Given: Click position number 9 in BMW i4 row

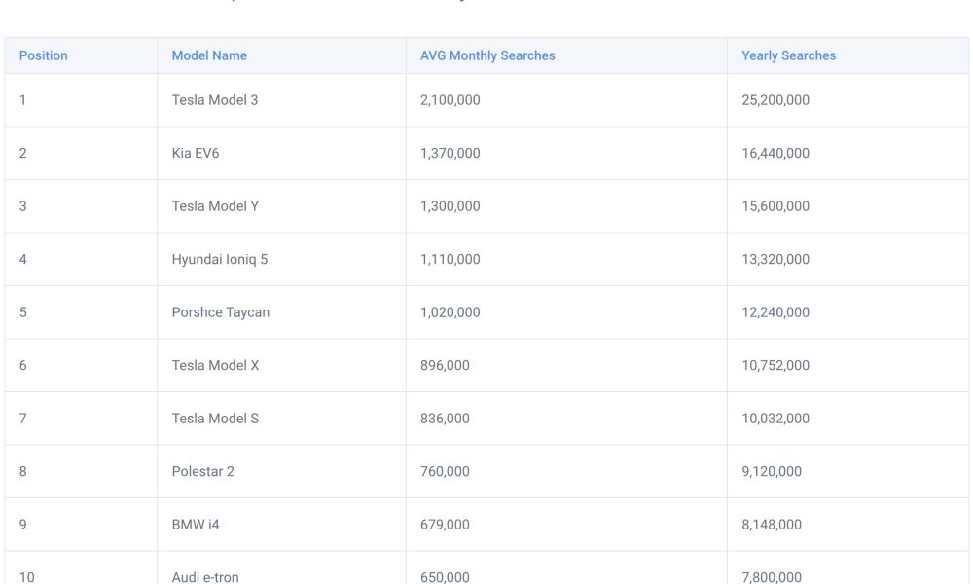Looking at the screenshot, I should point(23,525).
